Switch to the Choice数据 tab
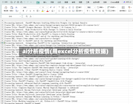 [x=115, y=2]
